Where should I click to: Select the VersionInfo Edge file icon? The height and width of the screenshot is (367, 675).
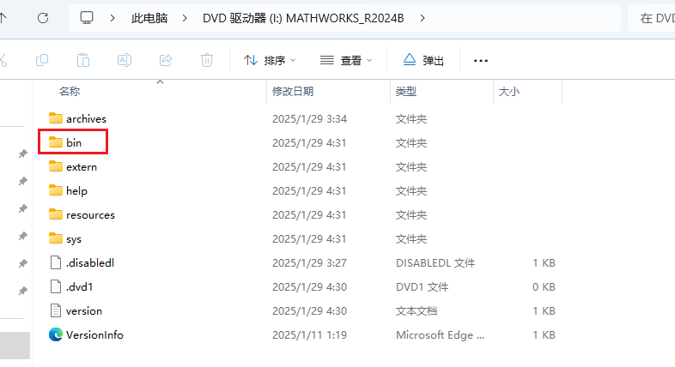[x=56, y=334]
